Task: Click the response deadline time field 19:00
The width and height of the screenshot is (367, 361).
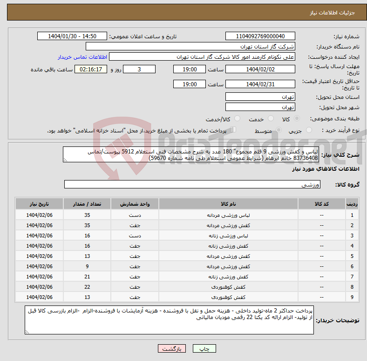Action: click(190, 69)
